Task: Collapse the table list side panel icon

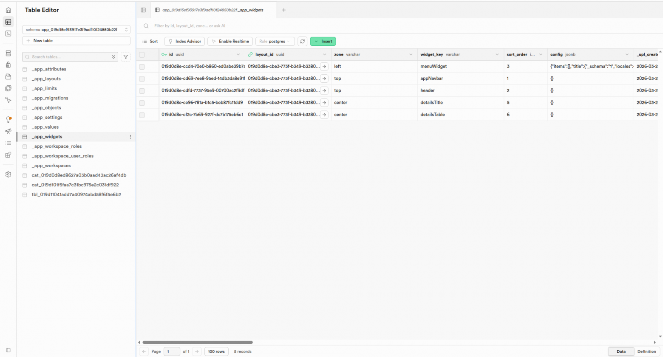Action: (143, 10)
